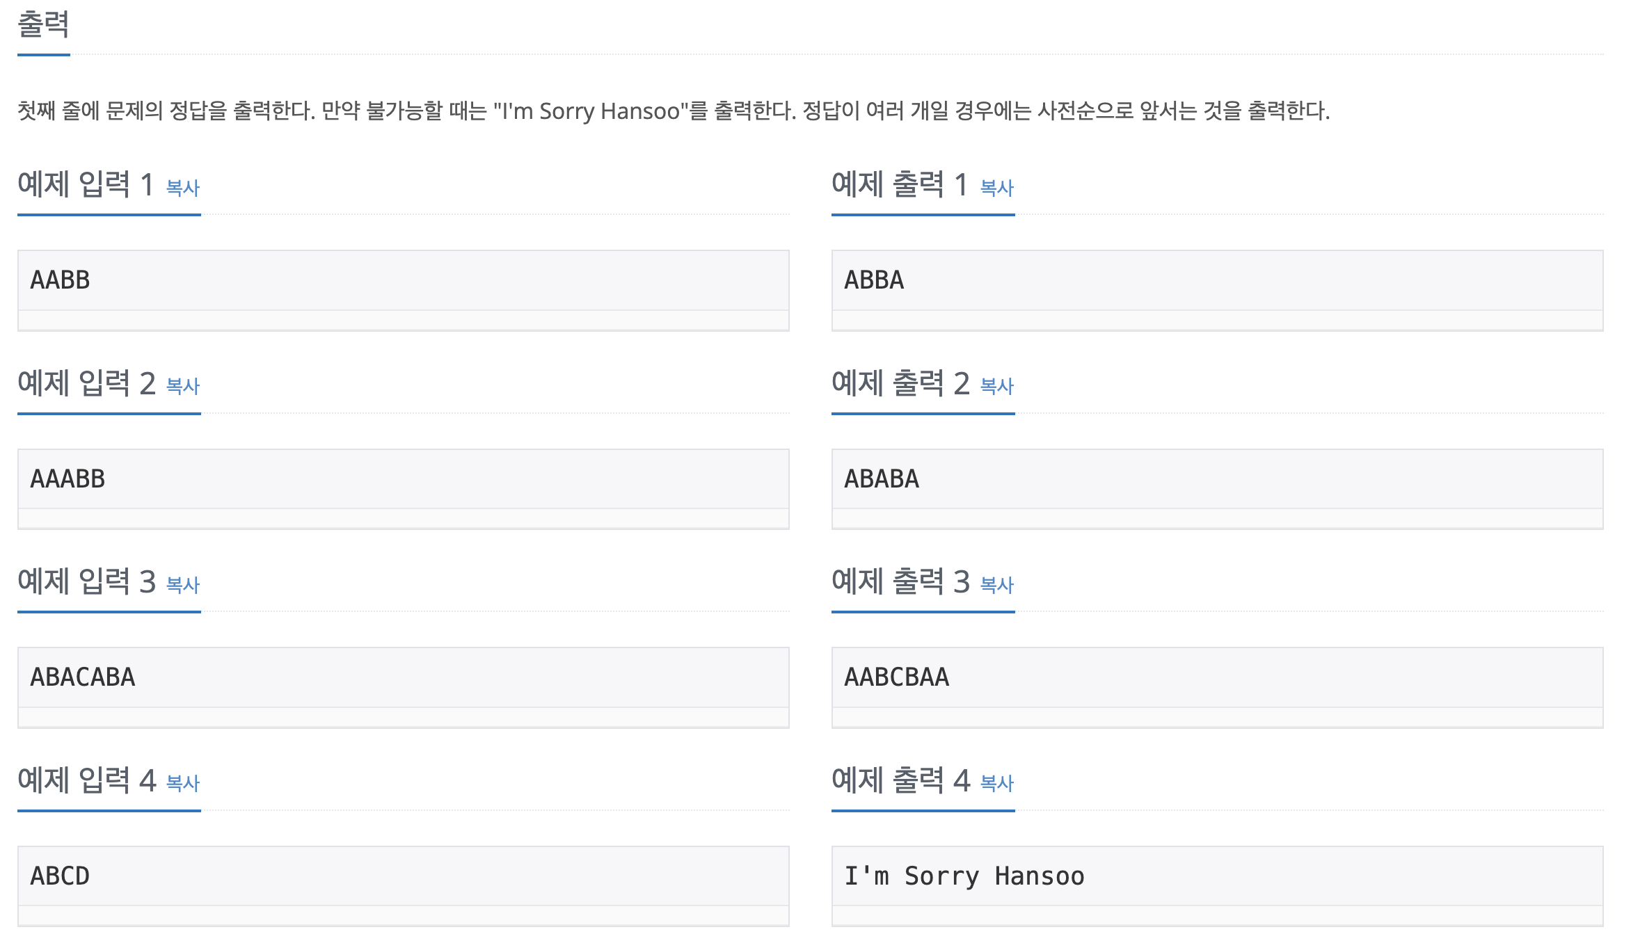
Task: Click the 출력 section heading
Action: point(43,25)
